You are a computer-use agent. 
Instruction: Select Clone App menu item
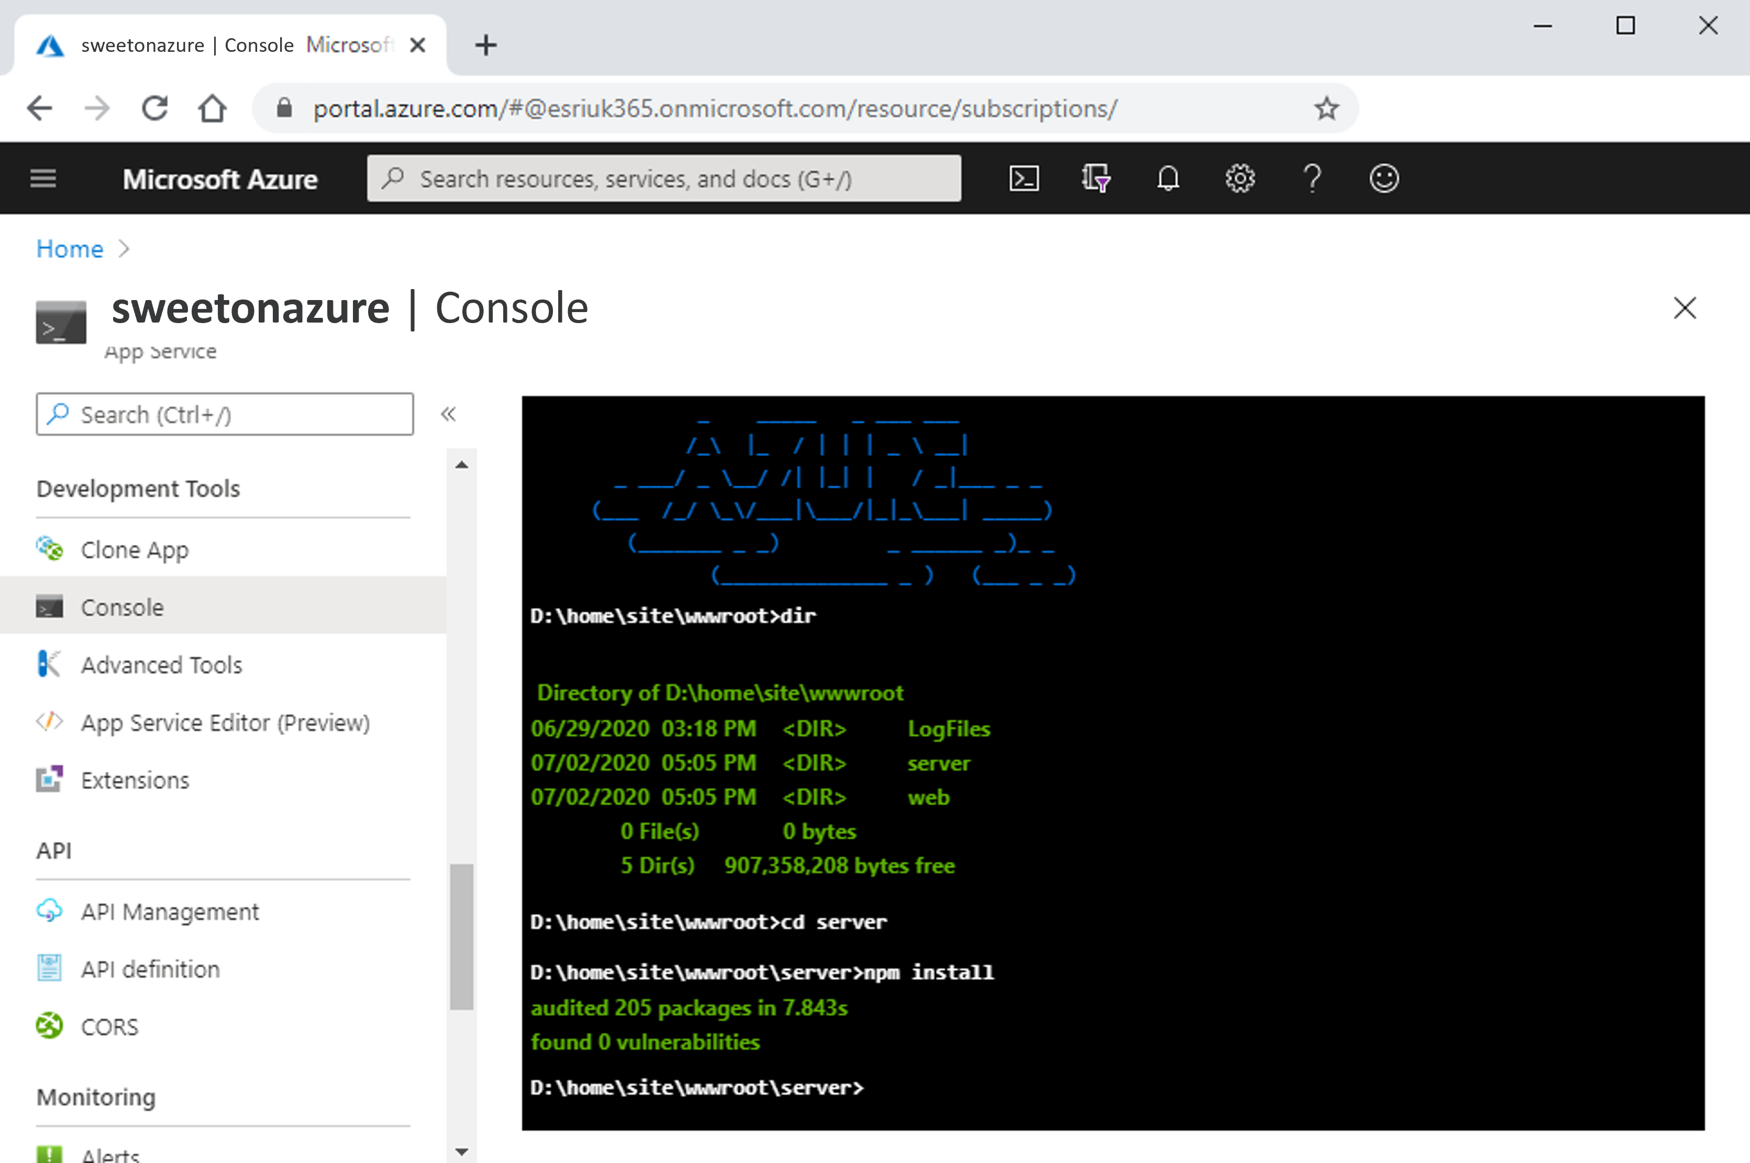(223, 550)
